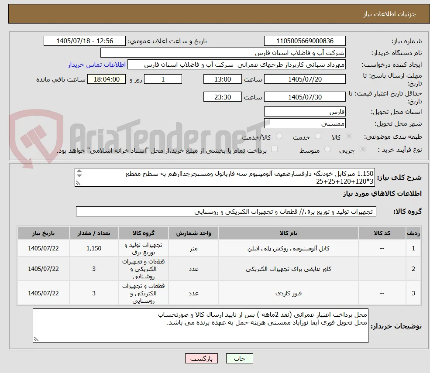Click the response deadline date 1405/07/20
This screenshot has height=373, width=430.
(305, 79)
